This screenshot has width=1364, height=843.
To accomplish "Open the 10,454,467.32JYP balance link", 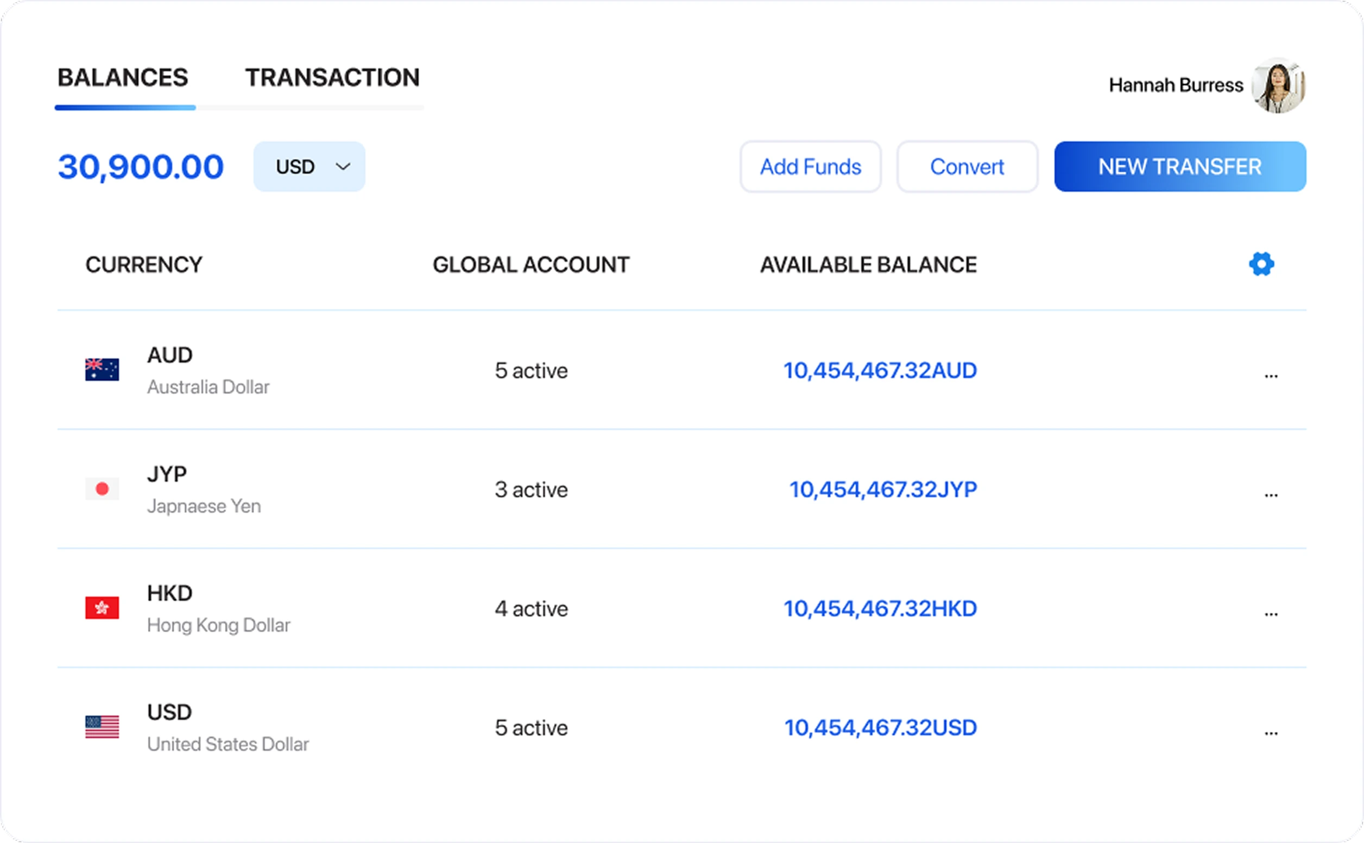I will [882, 489].
